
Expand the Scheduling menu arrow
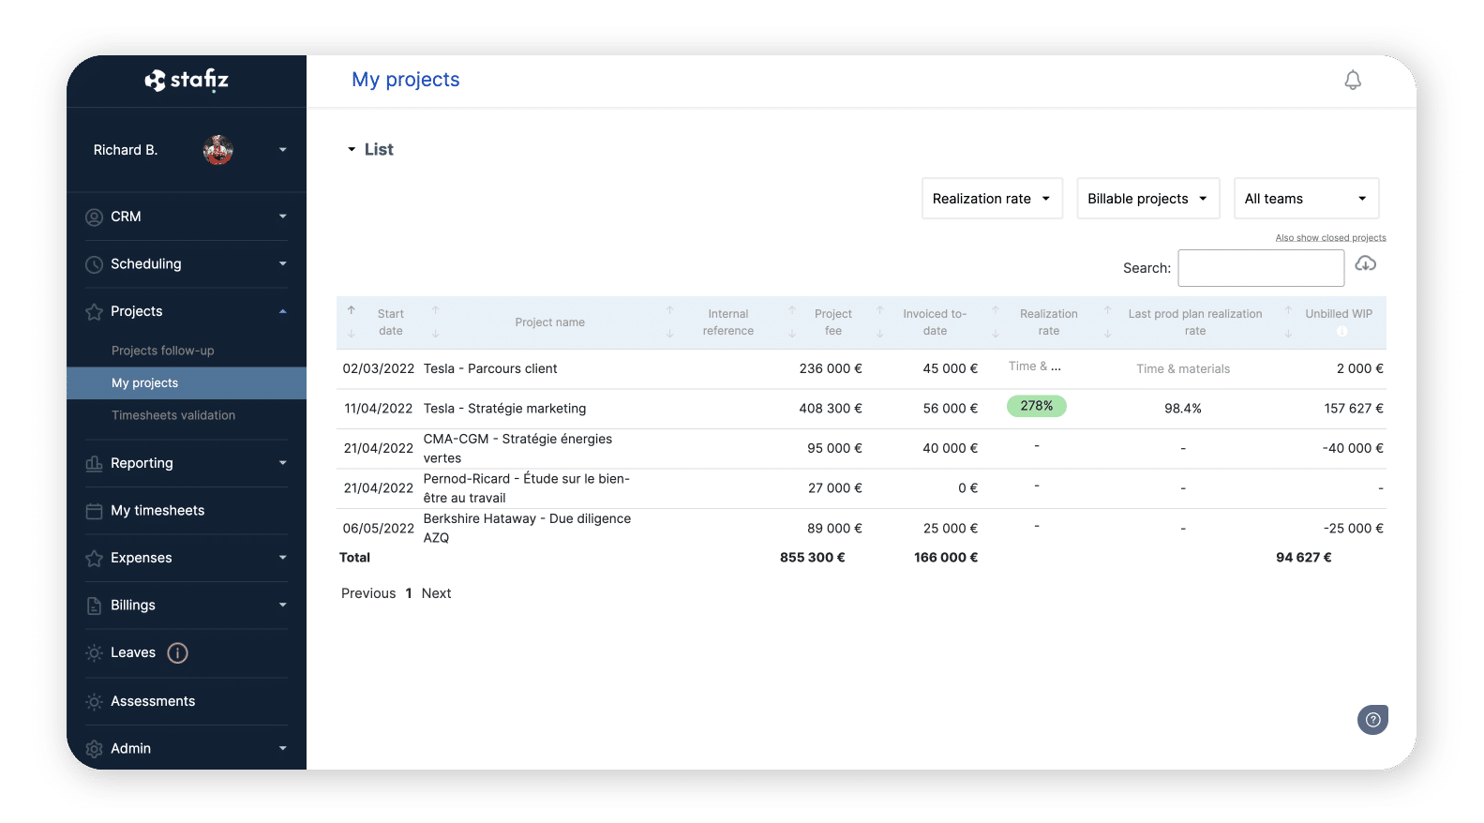(x=282, y=264)
